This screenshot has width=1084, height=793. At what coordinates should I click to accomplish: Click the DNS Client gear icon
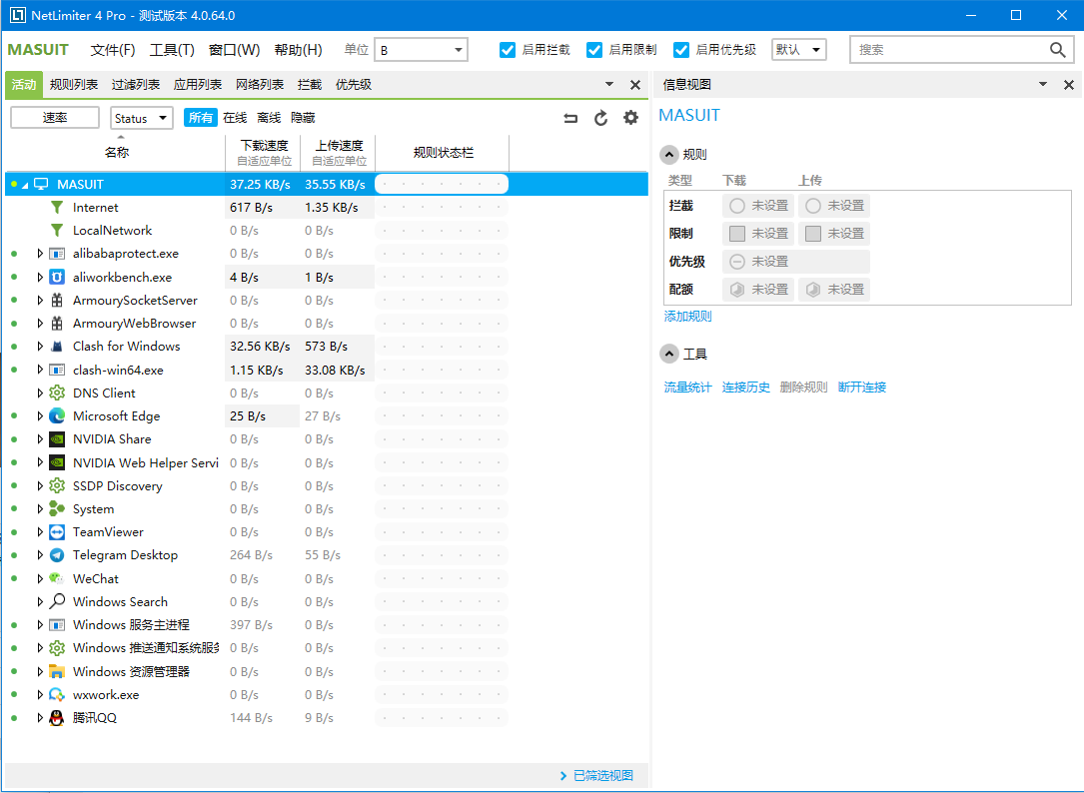[57, 393]
